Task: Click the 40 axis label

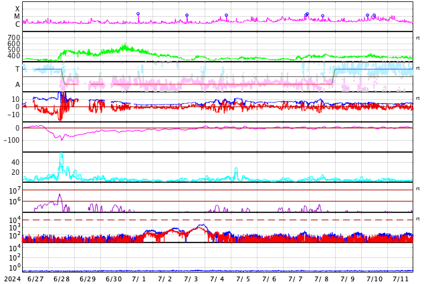Action: coord(15,162)
